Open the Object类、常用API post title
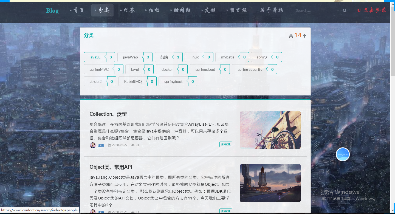This screenshot has height=214, width=395. coord(111,167)
